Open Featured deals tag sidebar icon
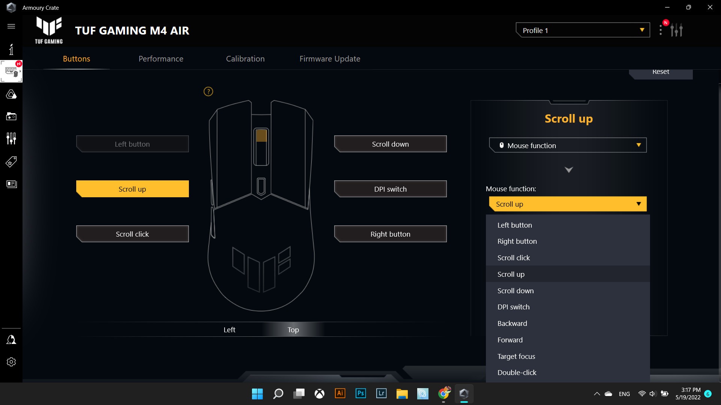Image resolution: width=721 pixels, height=405 pixels. [x=11, y=162]
